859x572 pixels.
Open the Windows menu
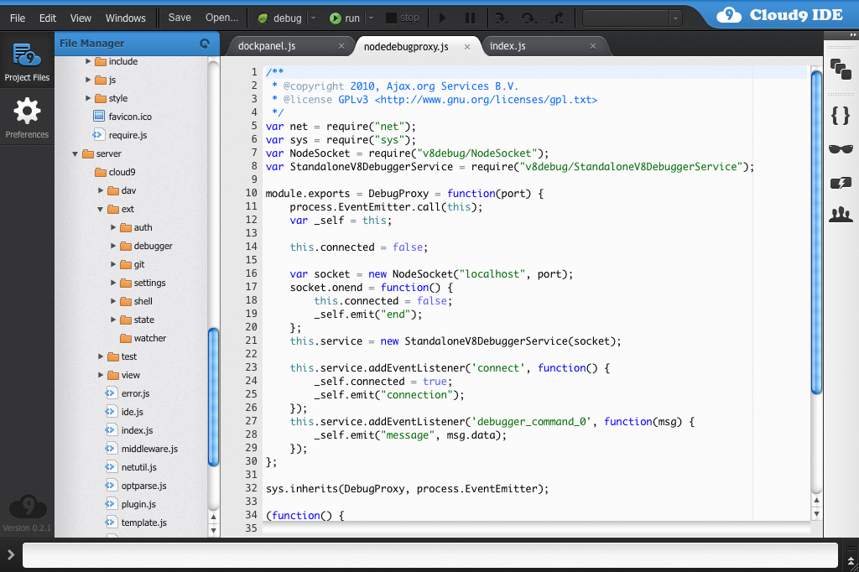click(125, 18)
